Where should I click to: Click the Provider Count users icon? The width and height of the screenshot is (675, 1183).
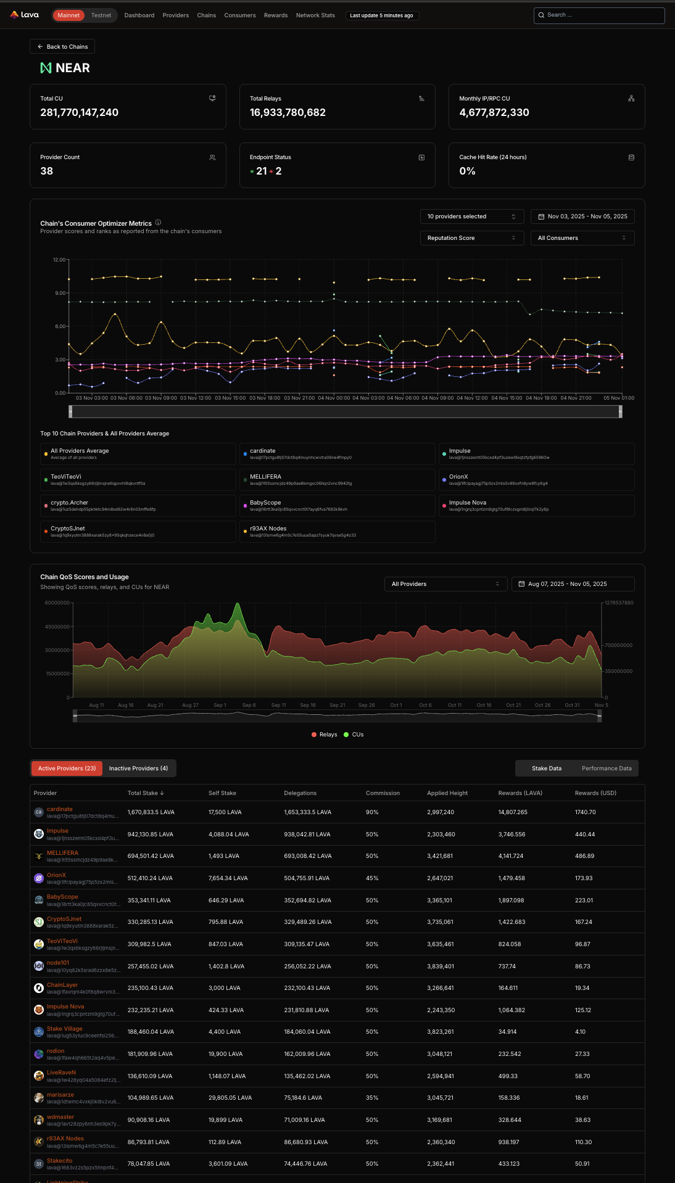212,157
